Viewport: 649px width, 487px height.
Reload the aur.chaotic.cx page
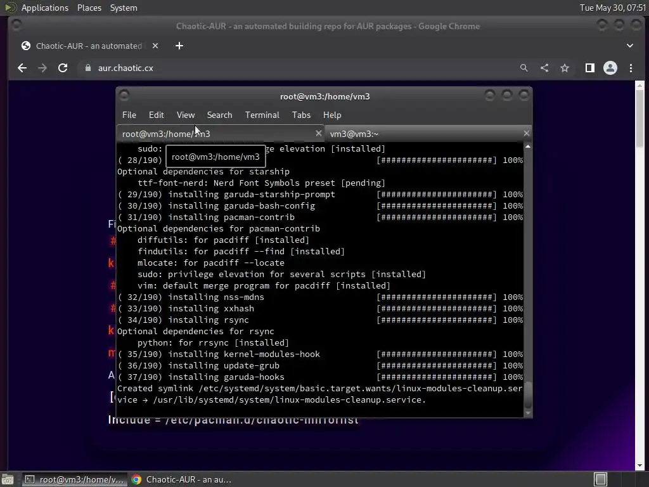[x=63, y=68]
